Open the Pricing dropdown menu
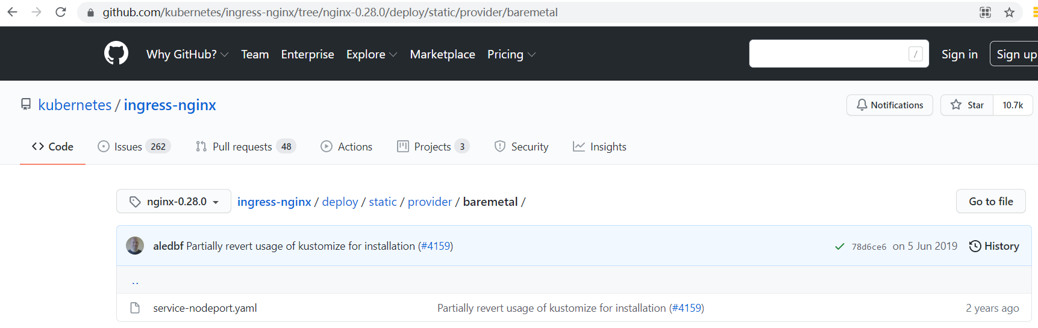Image resolution: width=1038 pixels, height=328 pixels. (511, 54)
